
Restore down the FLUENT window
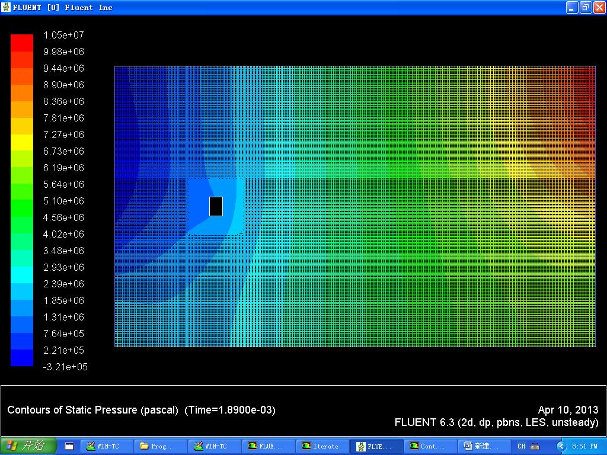tap(585, 7)
